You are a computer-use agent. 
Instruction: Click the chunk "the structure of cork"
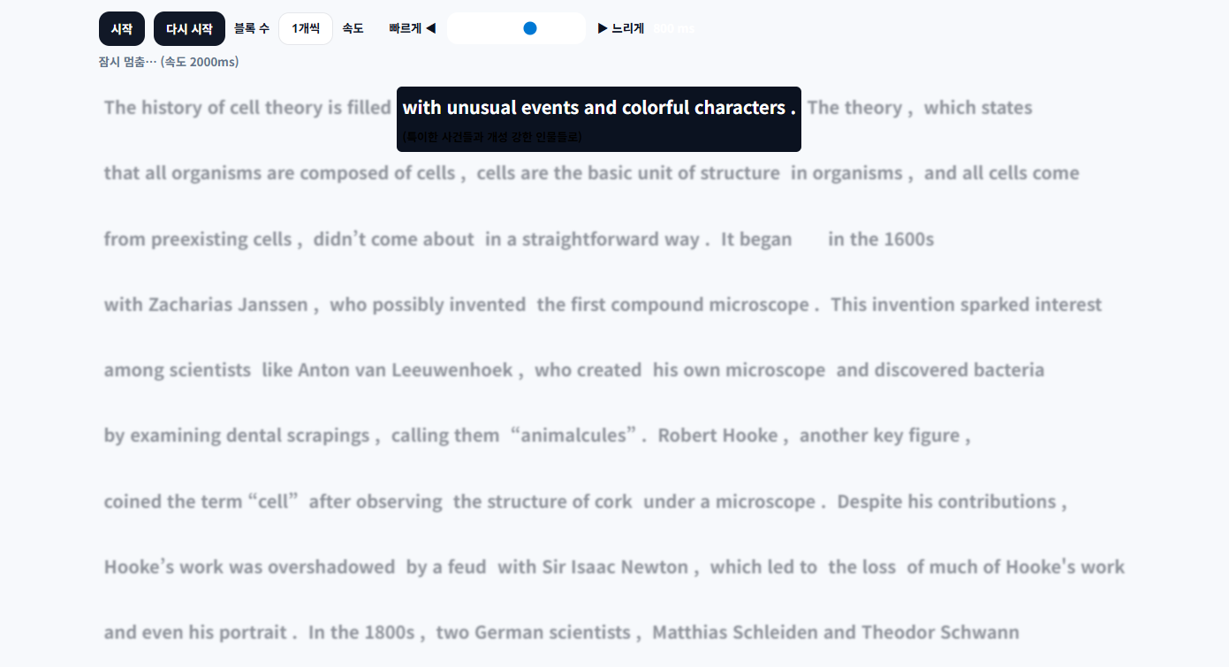542,502
